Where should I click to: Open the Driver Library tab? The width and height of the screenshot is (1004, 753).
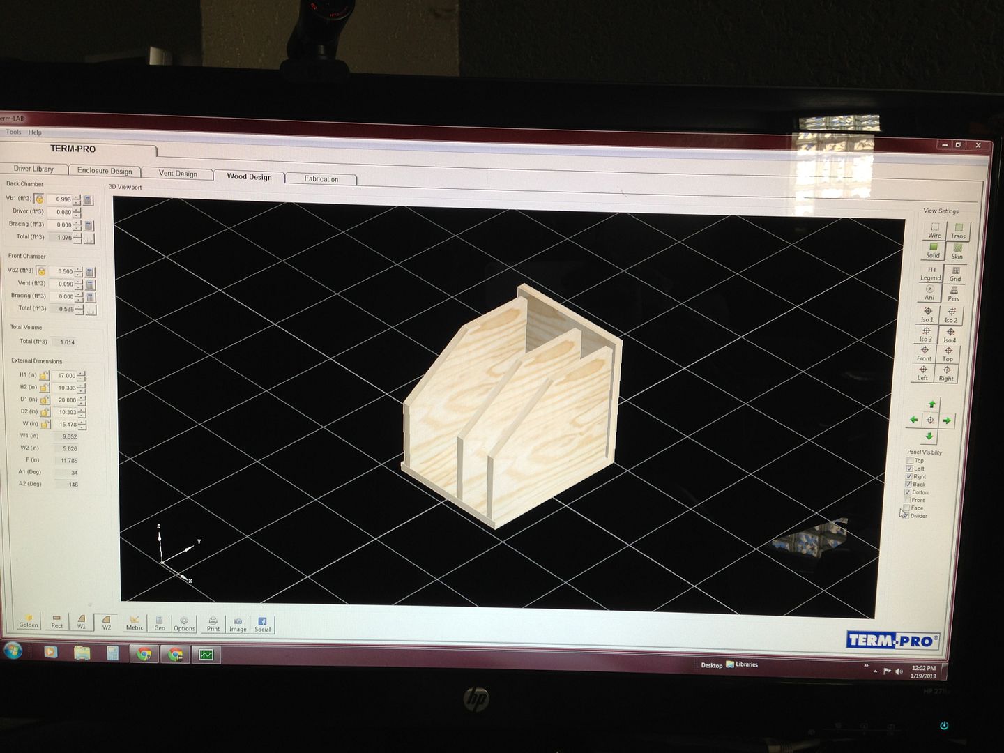[33, 169]
